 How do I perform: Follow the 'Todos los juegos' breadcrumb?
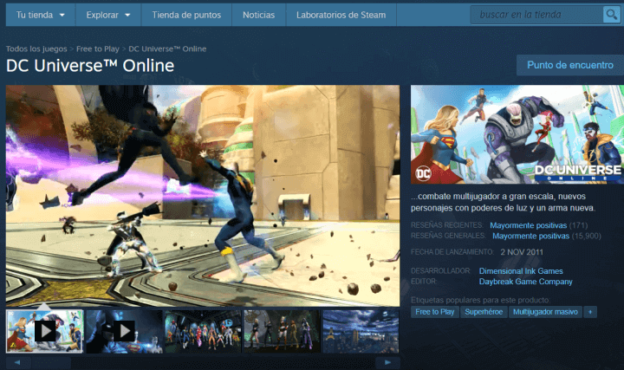(36, 49)
